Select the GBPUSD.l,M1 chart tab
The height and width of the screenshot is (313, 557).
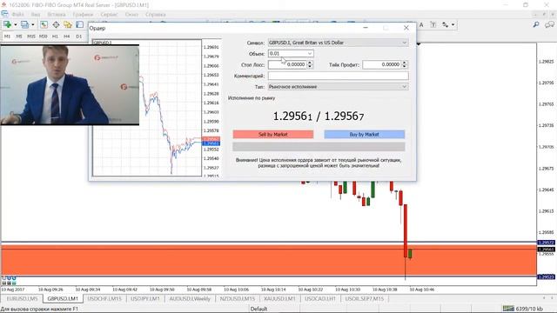[63, 299]
